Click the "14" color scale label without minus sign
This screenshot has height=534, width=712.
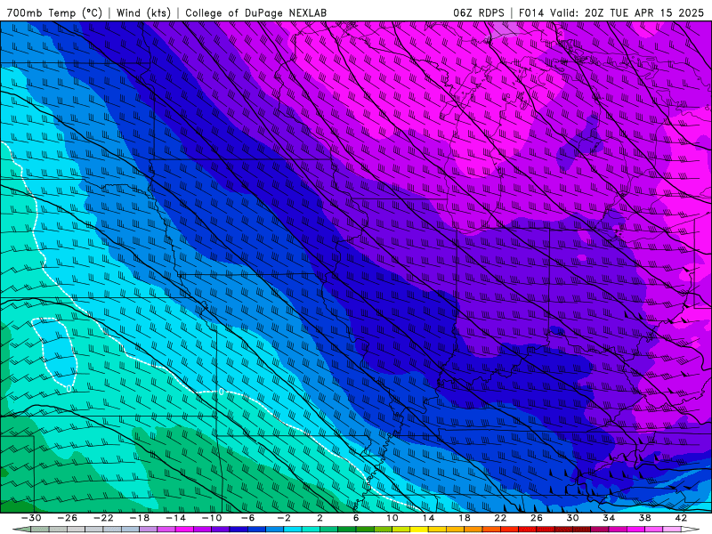pyautogui.click(x=428, y=518)
